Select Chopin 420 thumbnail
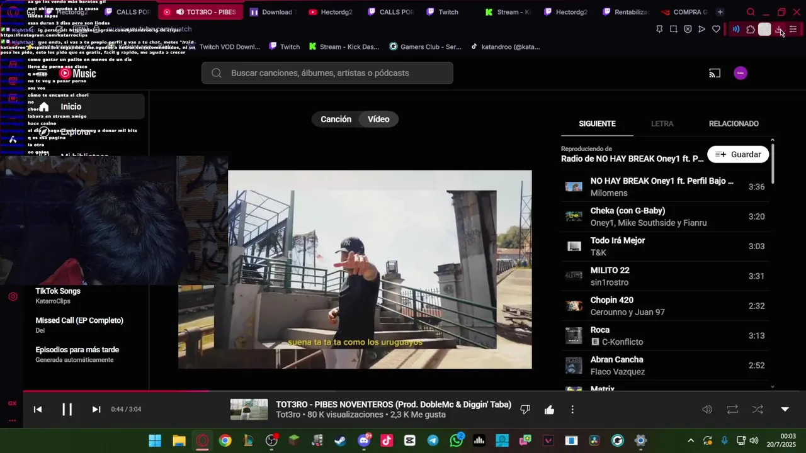The height and width of the screenshot is (453, 806). click(574, 306)
